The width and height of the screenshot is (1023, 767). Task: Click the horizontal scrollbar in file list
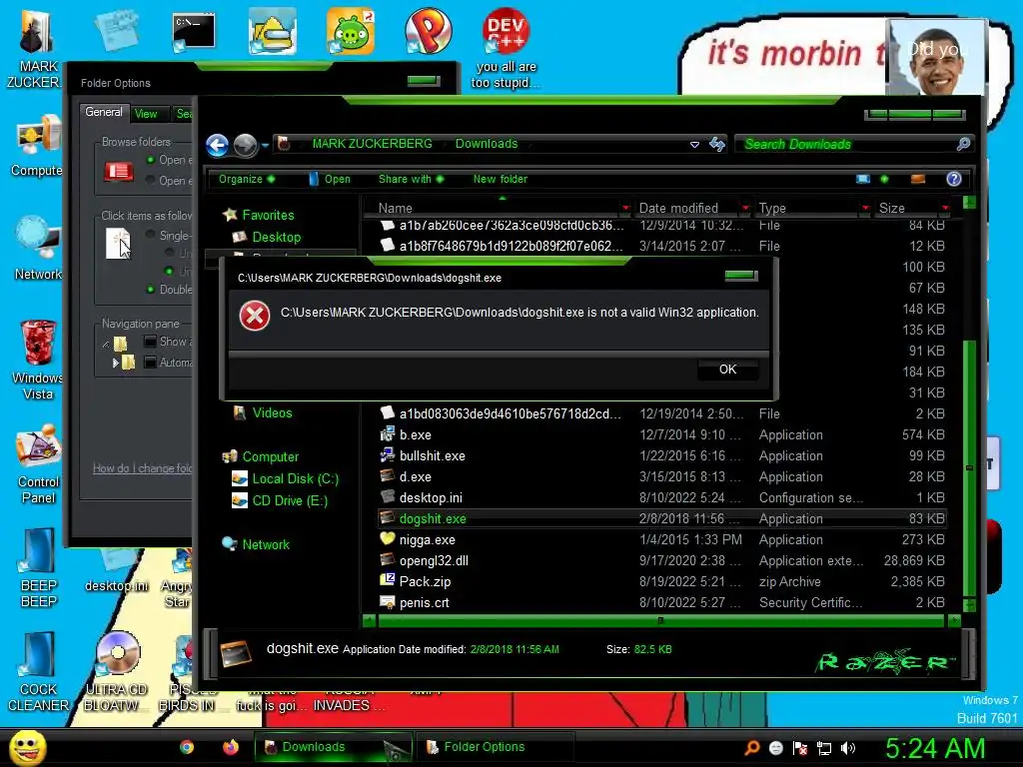click(x=661, y=621)
